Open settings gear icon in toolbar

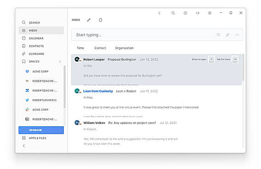(210, 13)
